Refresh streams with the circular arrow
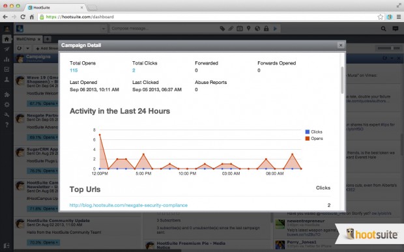This screenshot has height=252, width=404. coord(20,48)
